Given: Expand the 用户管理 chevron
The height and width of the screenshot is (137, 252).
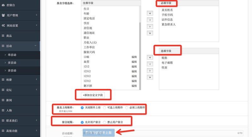Looking at the screenshot, I should pos(37,15).
